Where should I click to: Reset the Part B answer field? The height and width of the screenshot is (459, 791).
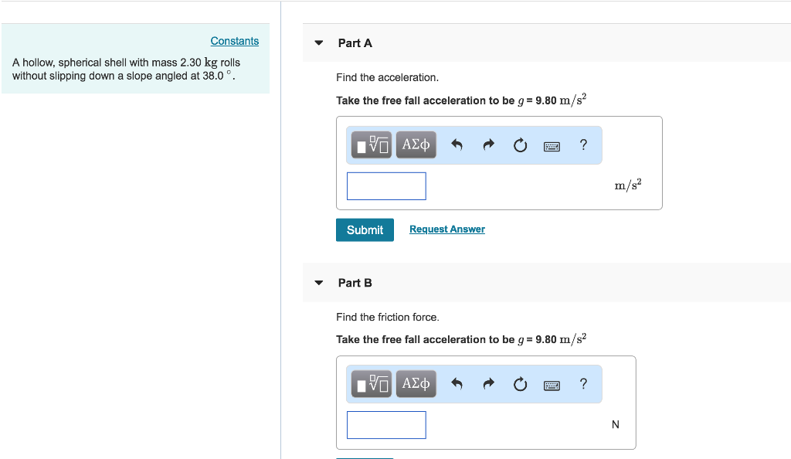click(520, 384)
